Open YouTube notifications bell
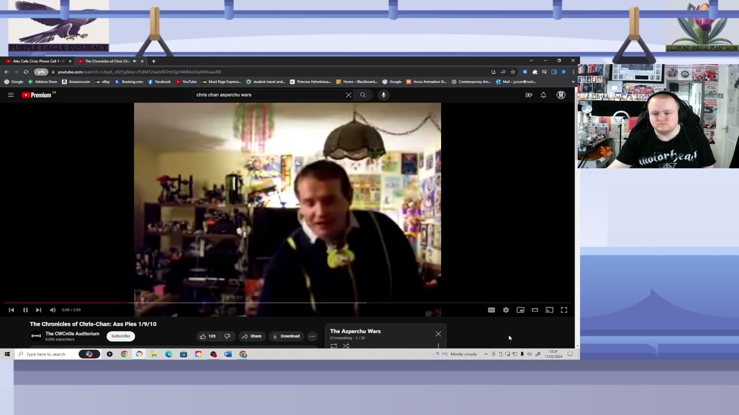739x415 pixels. (543, 95)
